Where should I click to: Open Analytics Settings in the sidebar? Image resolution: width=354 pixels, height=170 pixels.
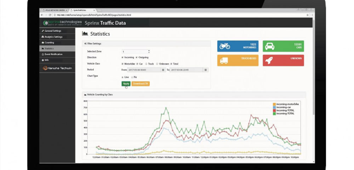tap(57, 36)
